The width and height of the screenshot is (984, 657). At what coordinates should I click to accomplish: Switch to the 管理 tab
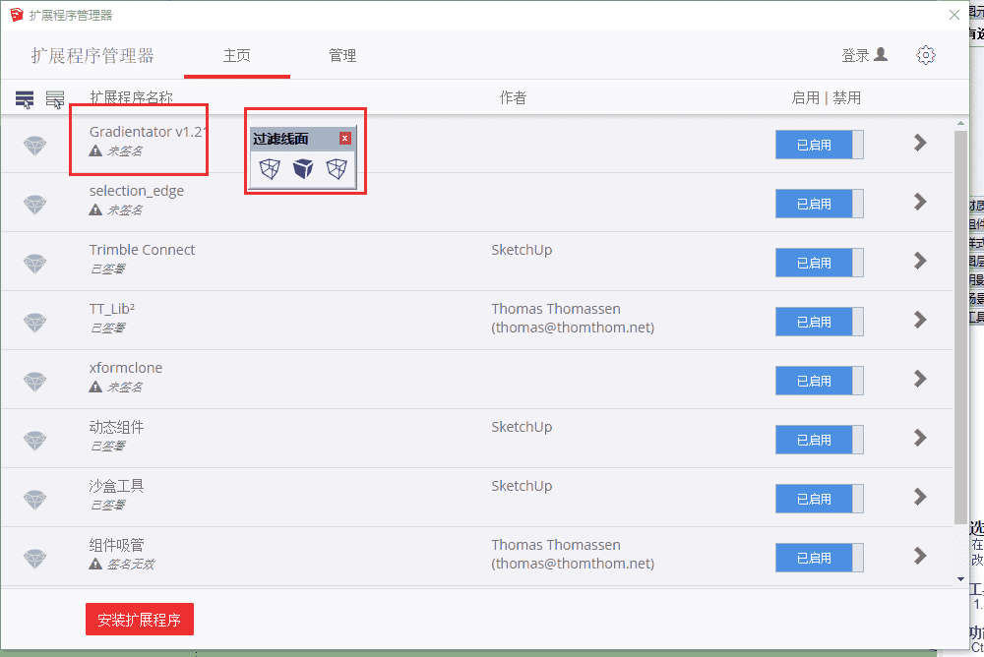(342, 56)
